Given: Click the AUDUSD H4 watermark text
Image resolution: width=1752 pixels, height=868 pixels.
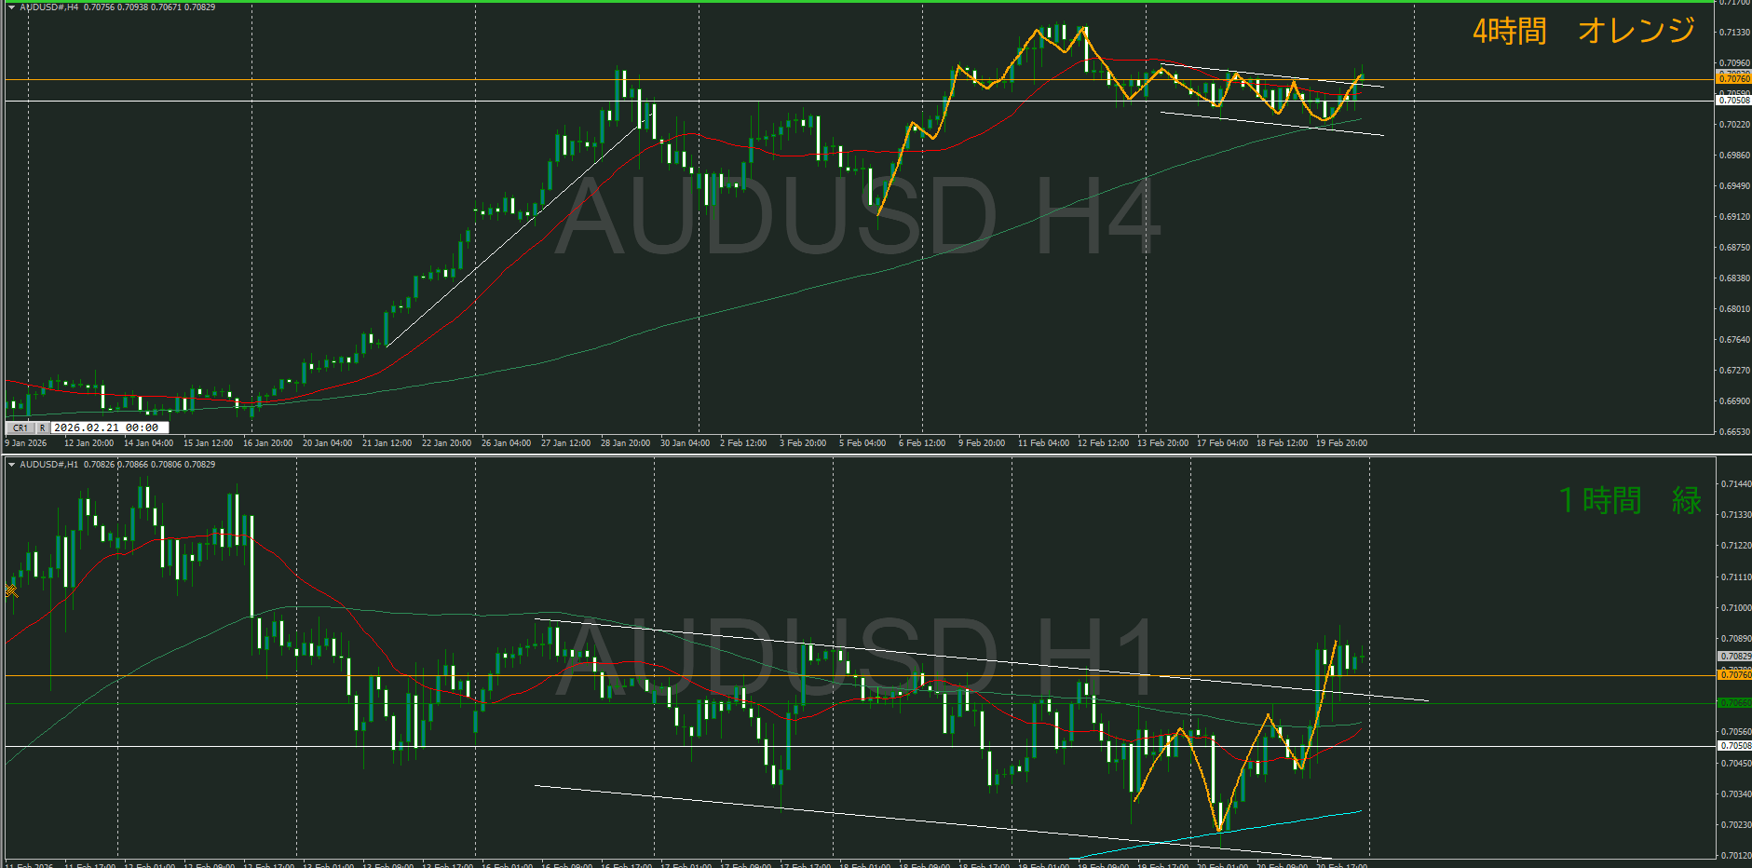Looking at the screenshot, I should (x=858, y=217).
